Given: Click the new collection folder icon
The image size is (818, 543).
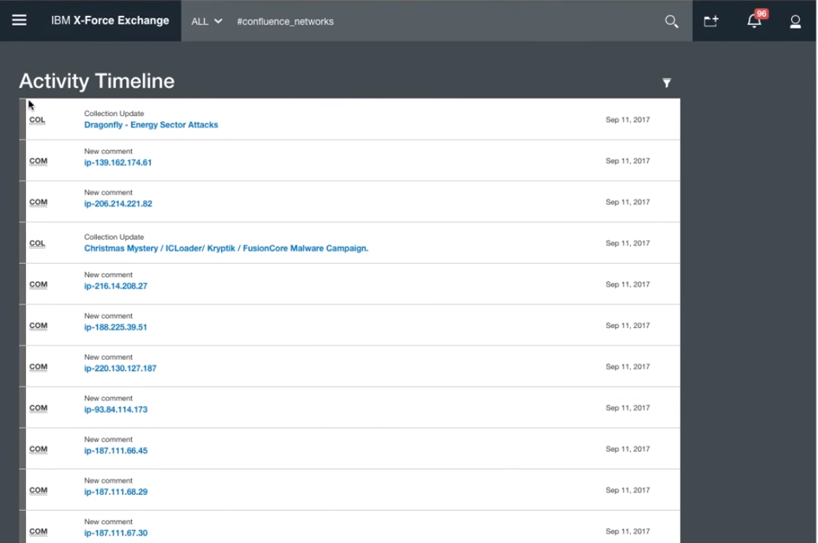Looking at the screenshot, I should coord(711,21).
